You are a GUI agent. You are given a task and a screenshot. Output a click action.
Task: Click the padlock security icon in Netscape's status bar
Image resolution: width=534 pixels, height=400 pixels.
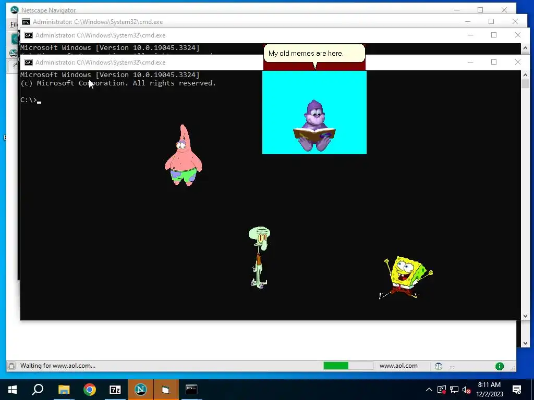coord(11,366)
